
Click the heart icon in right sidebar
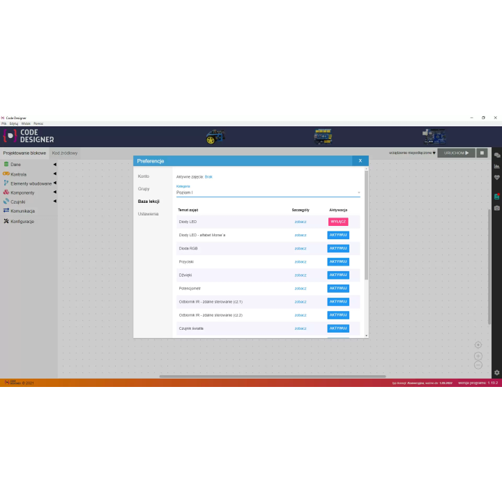pyautogui.click(x=496, y=177)
